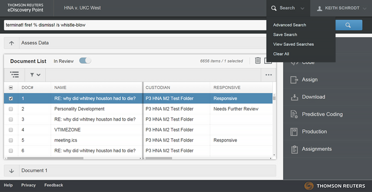Select Clear All menu item
Image resolution: width=372 pixels, height=192 pixels.
coord(281,54)
